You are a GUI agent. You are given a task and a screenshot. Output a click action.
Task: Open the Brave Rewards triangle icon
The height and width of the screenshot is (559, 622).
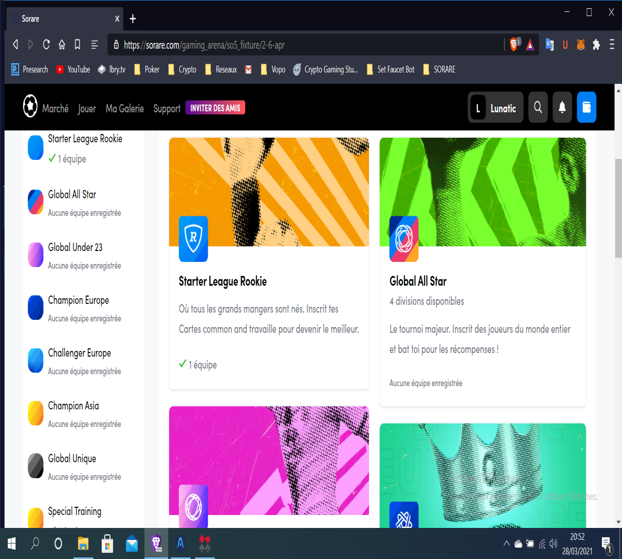pyautogui.click(x=530, y=45)
